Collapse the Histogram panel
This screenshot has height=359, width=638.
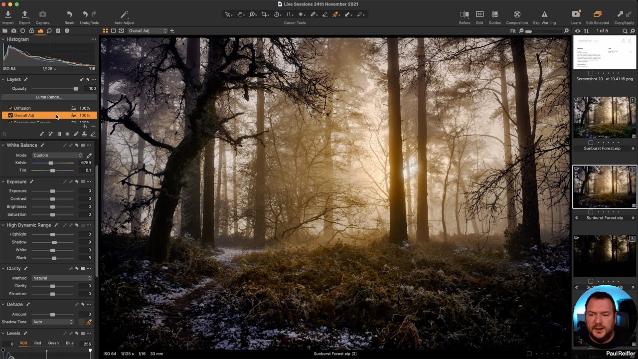click(x=3, y=39)
